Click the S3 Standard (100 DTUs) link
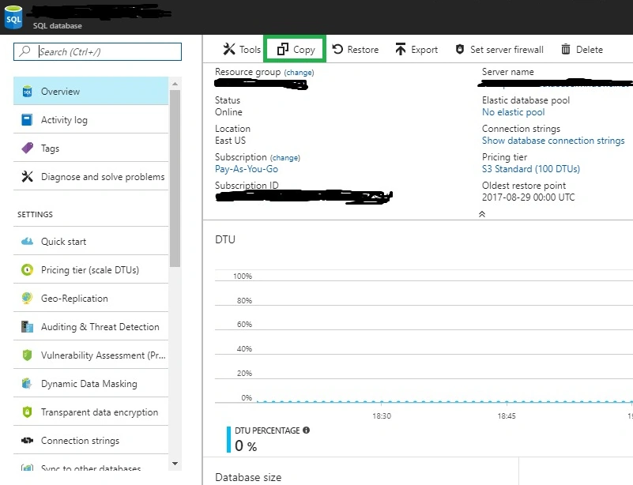Screen dimensions: 633x485 pyautogui.click(x=531, y=169)
